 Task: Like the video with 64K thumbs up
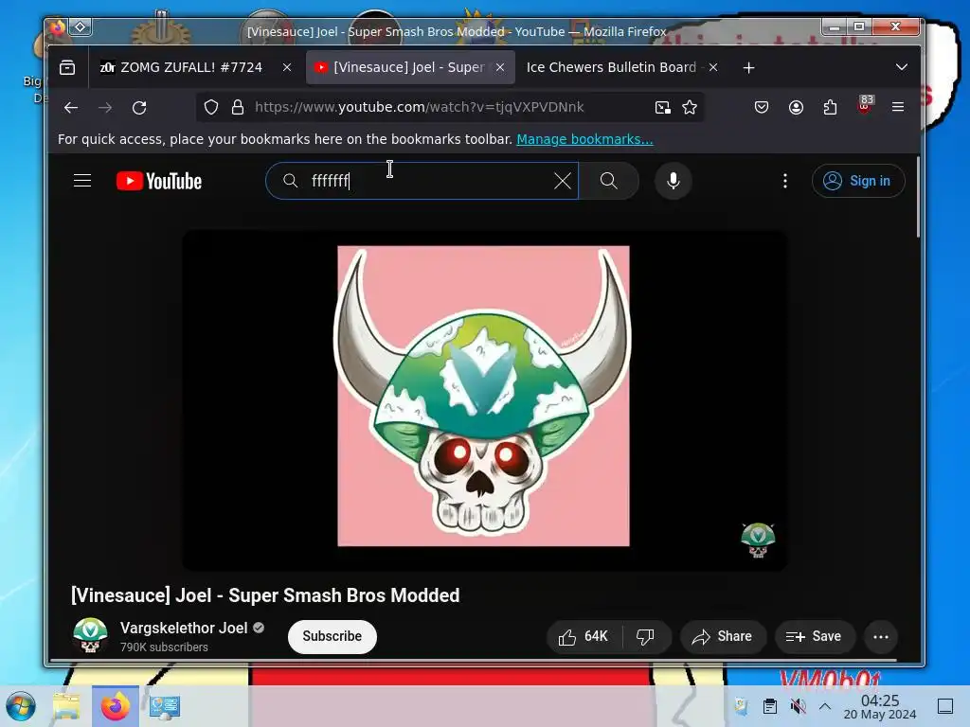point(584,637)
